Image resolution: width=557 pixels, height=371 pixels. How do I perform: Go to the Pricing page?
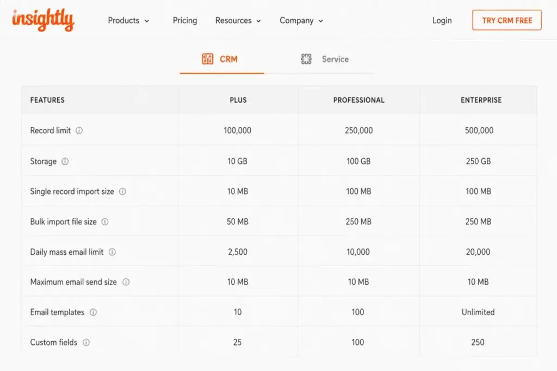click(x=185, y=21)
